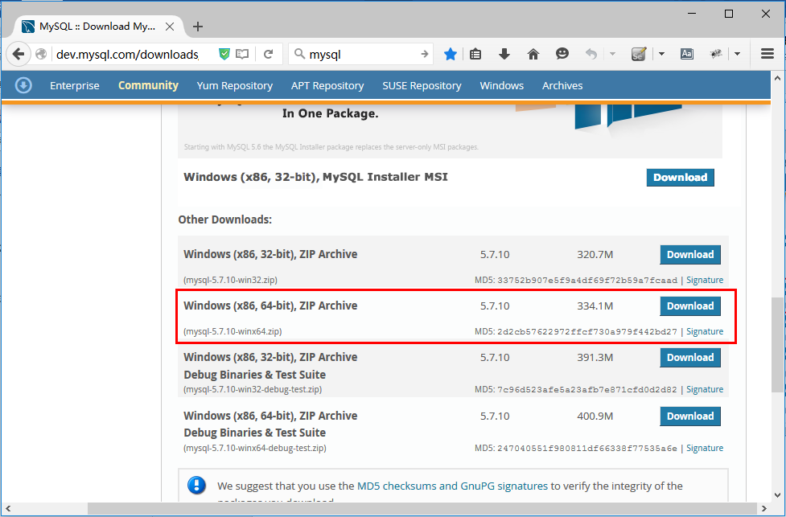This screenshot has width=786, height=517.
Task: Click the blue info exclamation icon
Action: (x=196, y=485)
